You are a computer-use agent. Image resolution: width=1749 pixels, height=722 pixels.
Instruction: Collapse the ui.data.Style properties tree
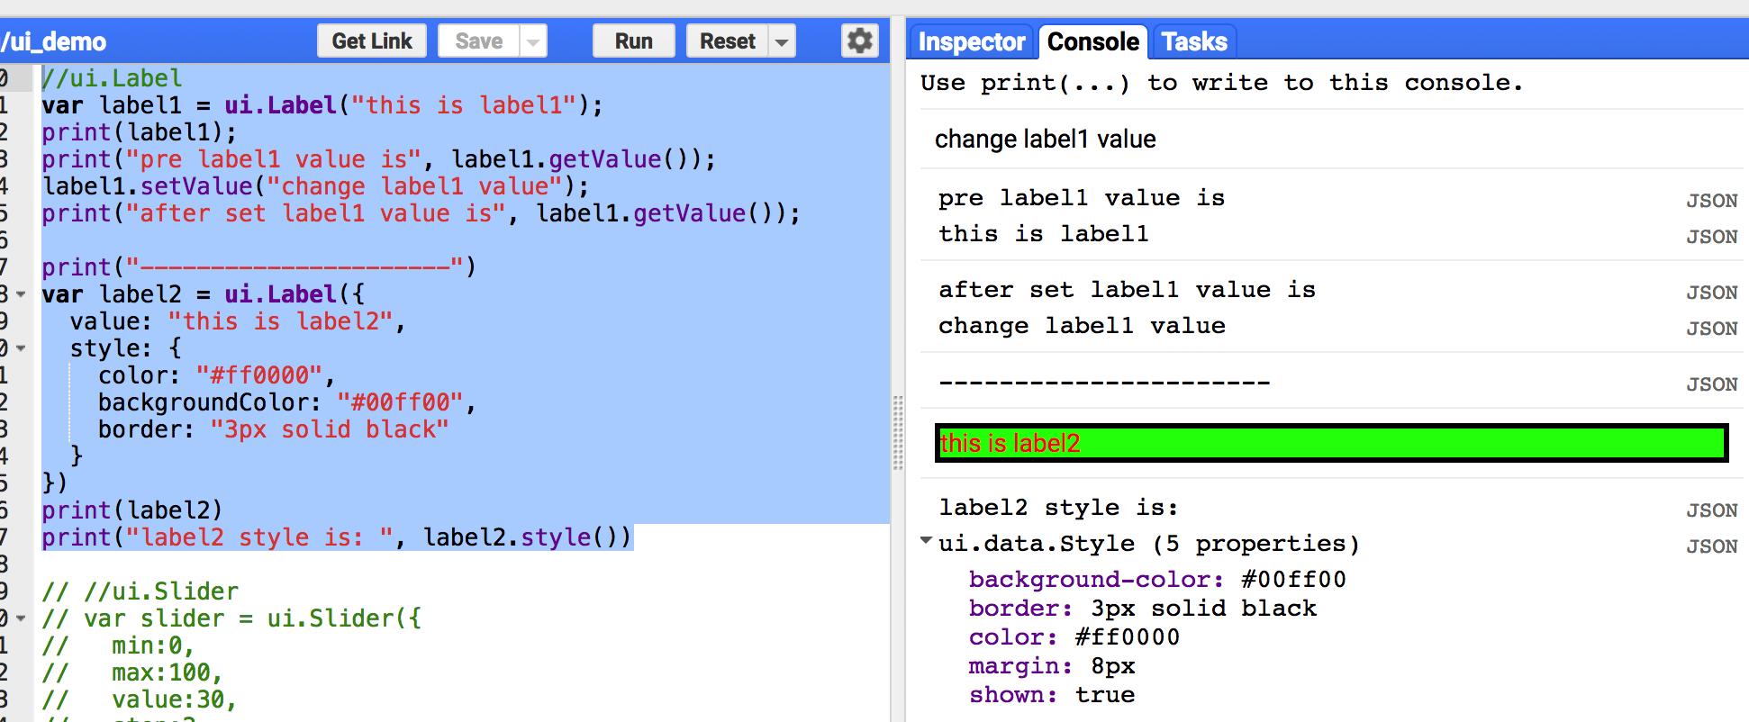click(926, 542)
